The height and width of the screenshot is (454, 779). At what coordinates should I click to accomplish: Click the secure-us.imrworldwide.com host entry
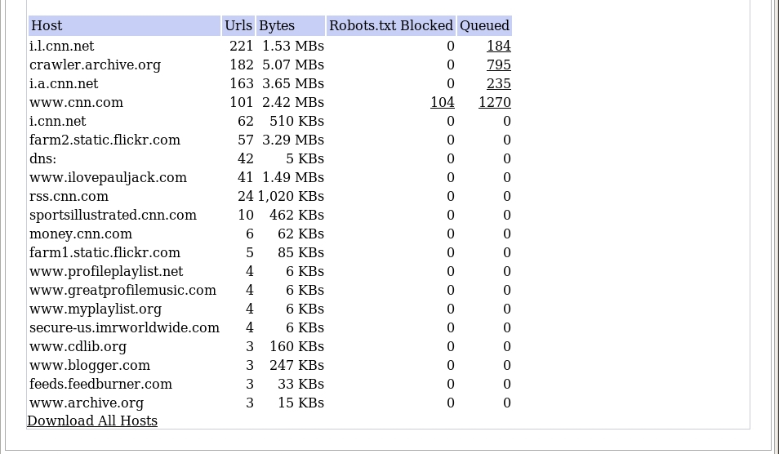click(124, 327)
